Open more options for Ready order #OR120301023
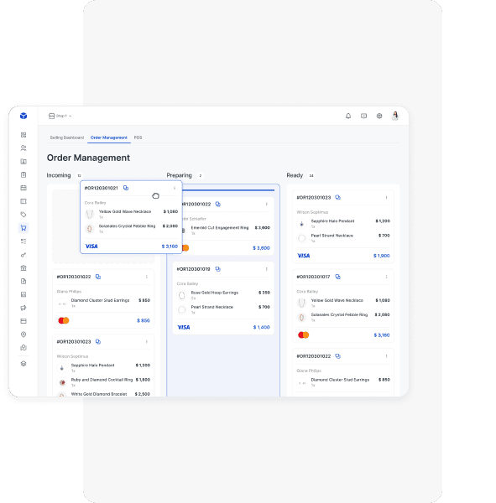The image size is (496, 503). 386,197
